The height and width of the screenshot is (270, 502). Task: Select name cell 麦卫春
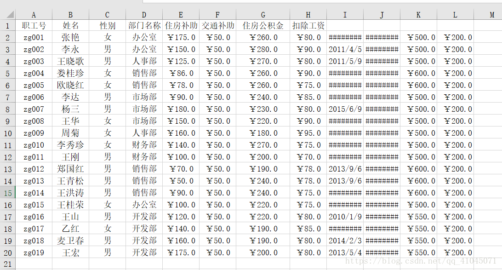pyautogui.click(x=70, y=241)
